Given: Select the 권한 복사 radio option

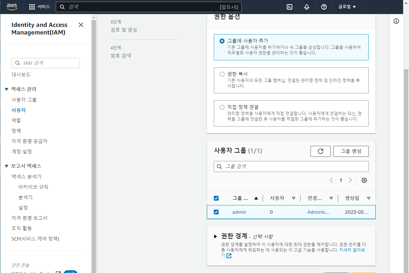Looking at the screenshot, I should pos(222,74).
